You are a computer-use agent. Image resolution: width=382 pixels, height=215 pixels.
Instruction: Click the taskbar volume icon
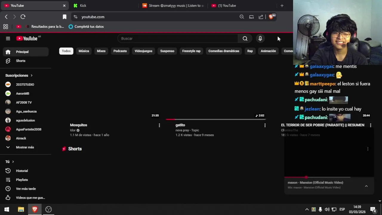tap(327, 209)
